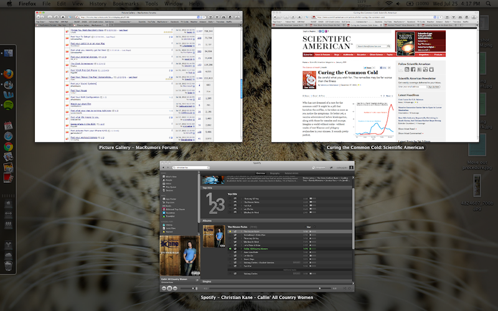498x311 pixels.
Task: Open the Firefox menu in the menu bar
Action: [x=27, y=4]
